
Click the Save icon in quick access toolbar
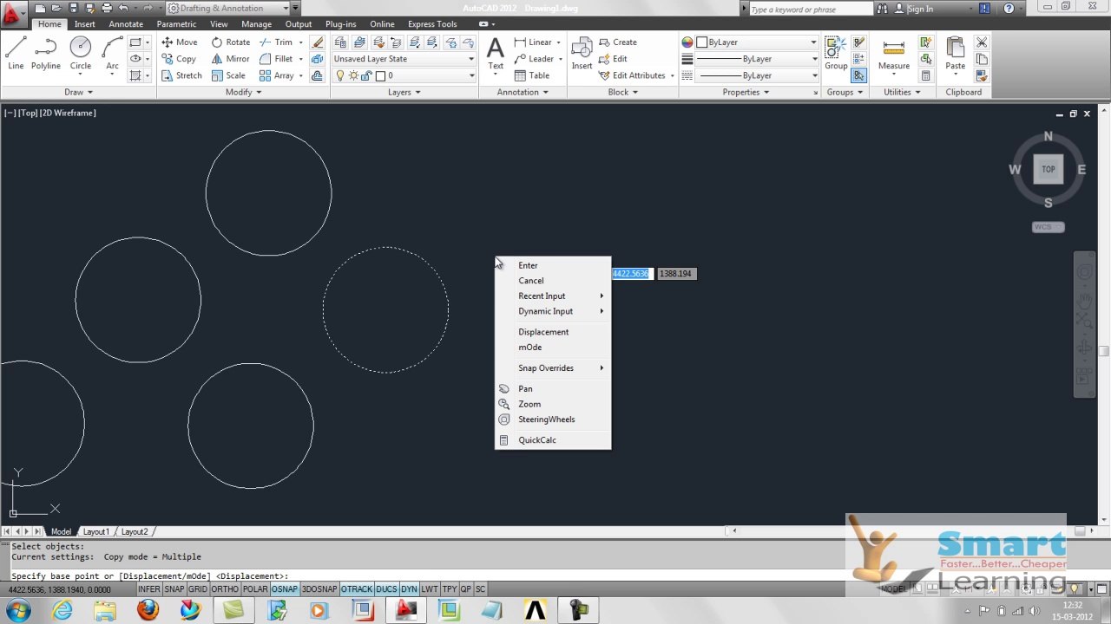pos(73,8)
